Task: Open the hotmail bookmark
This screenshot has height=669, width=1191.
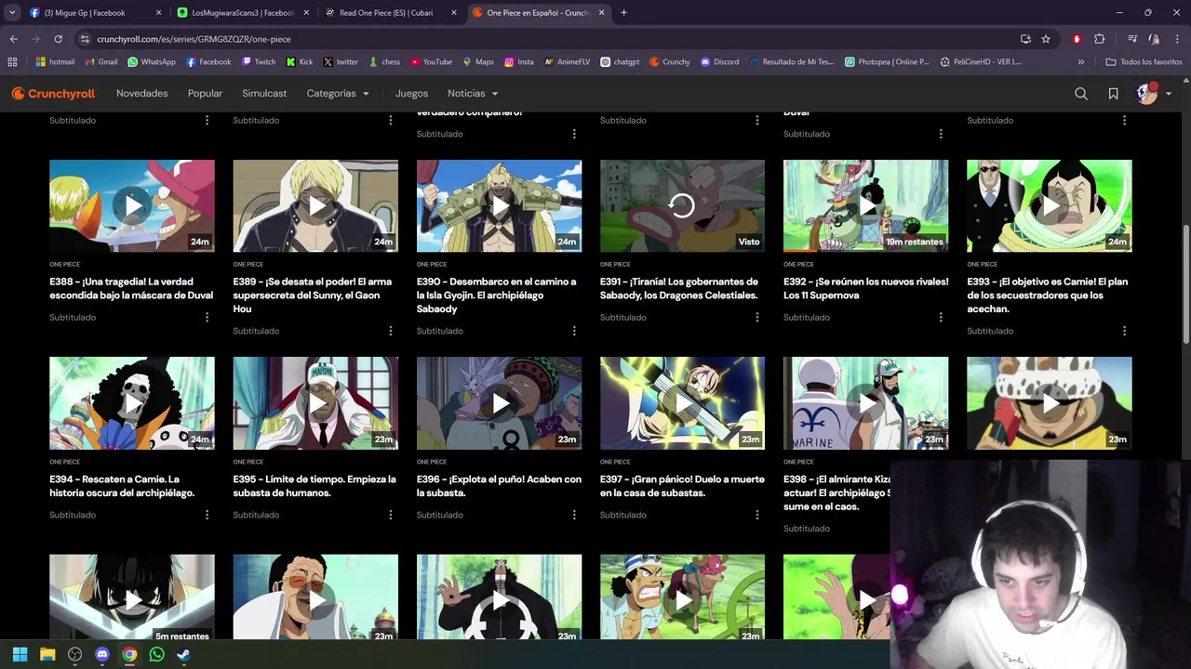Action: pos(55,62)
